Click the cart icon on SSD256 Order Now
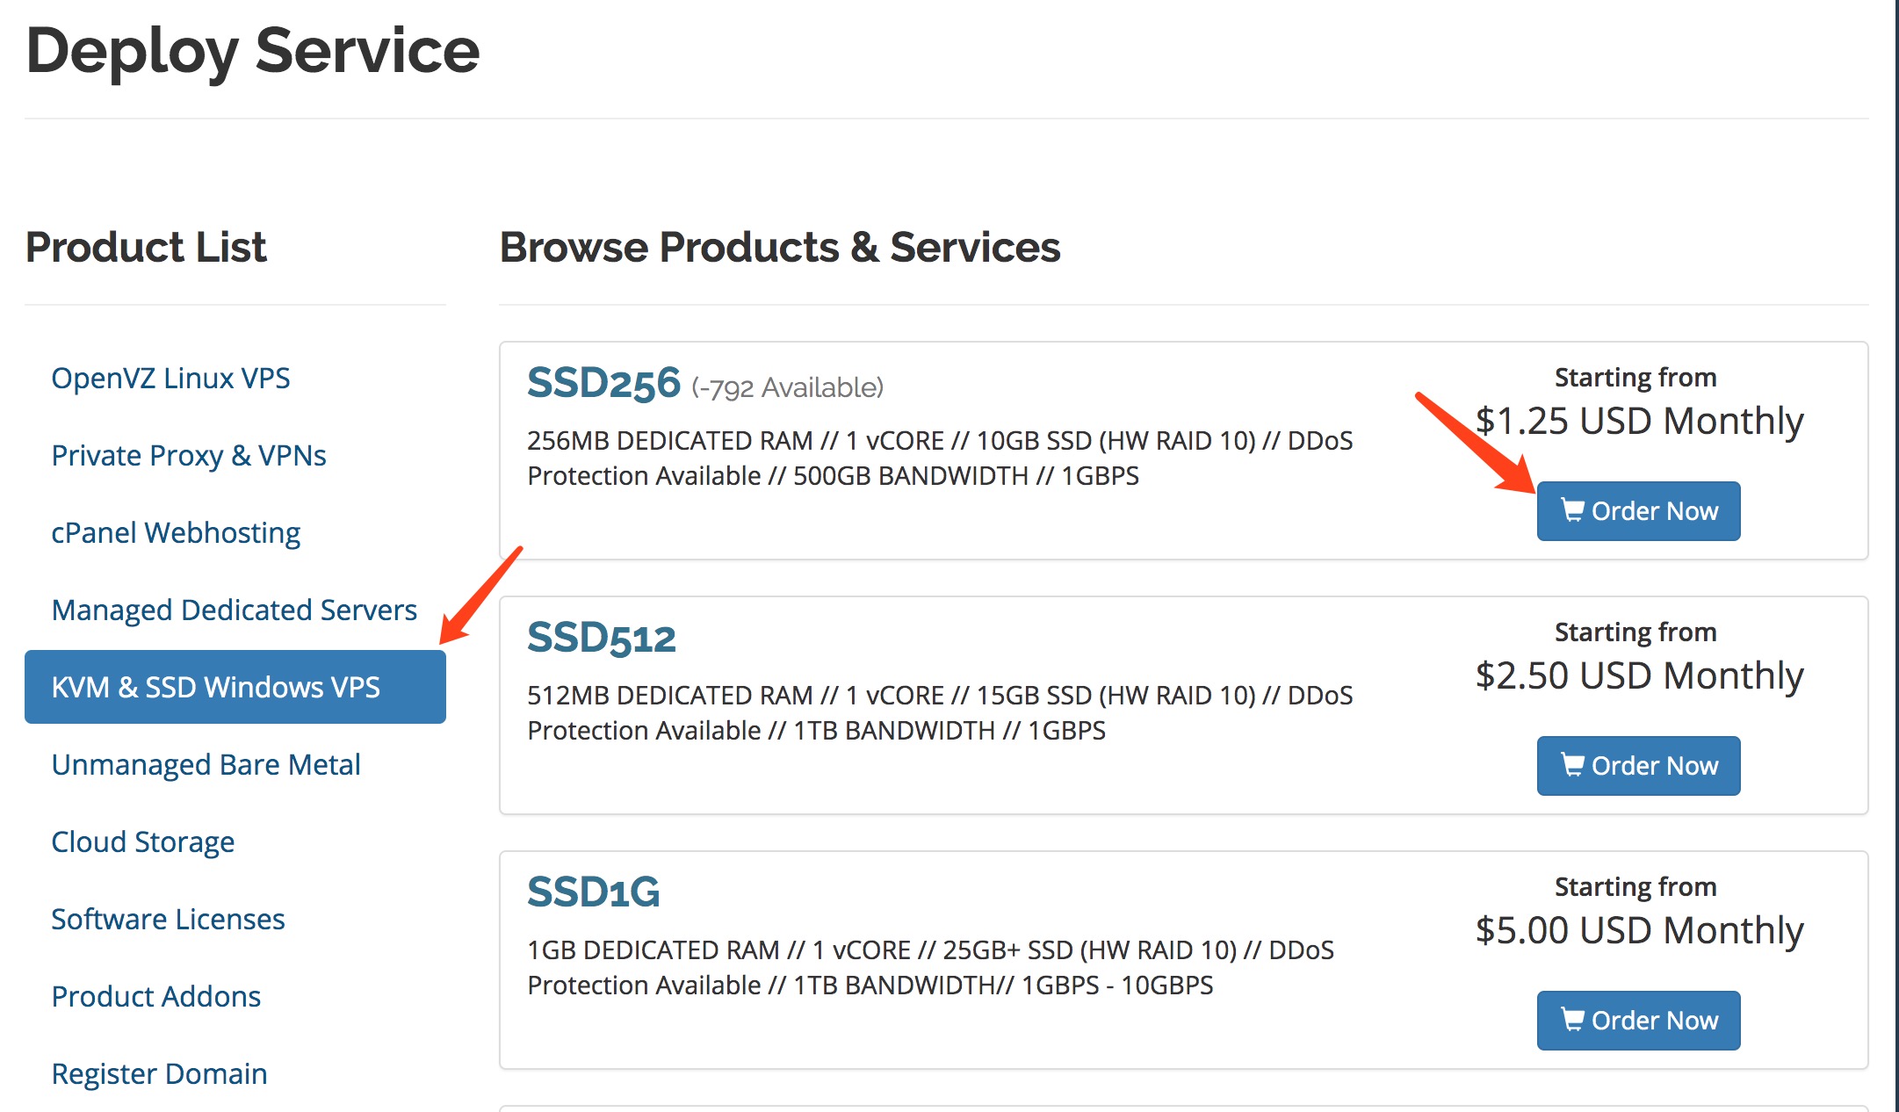The width and height of the screenshot is (1899, 1112). tap(1572, 510)
